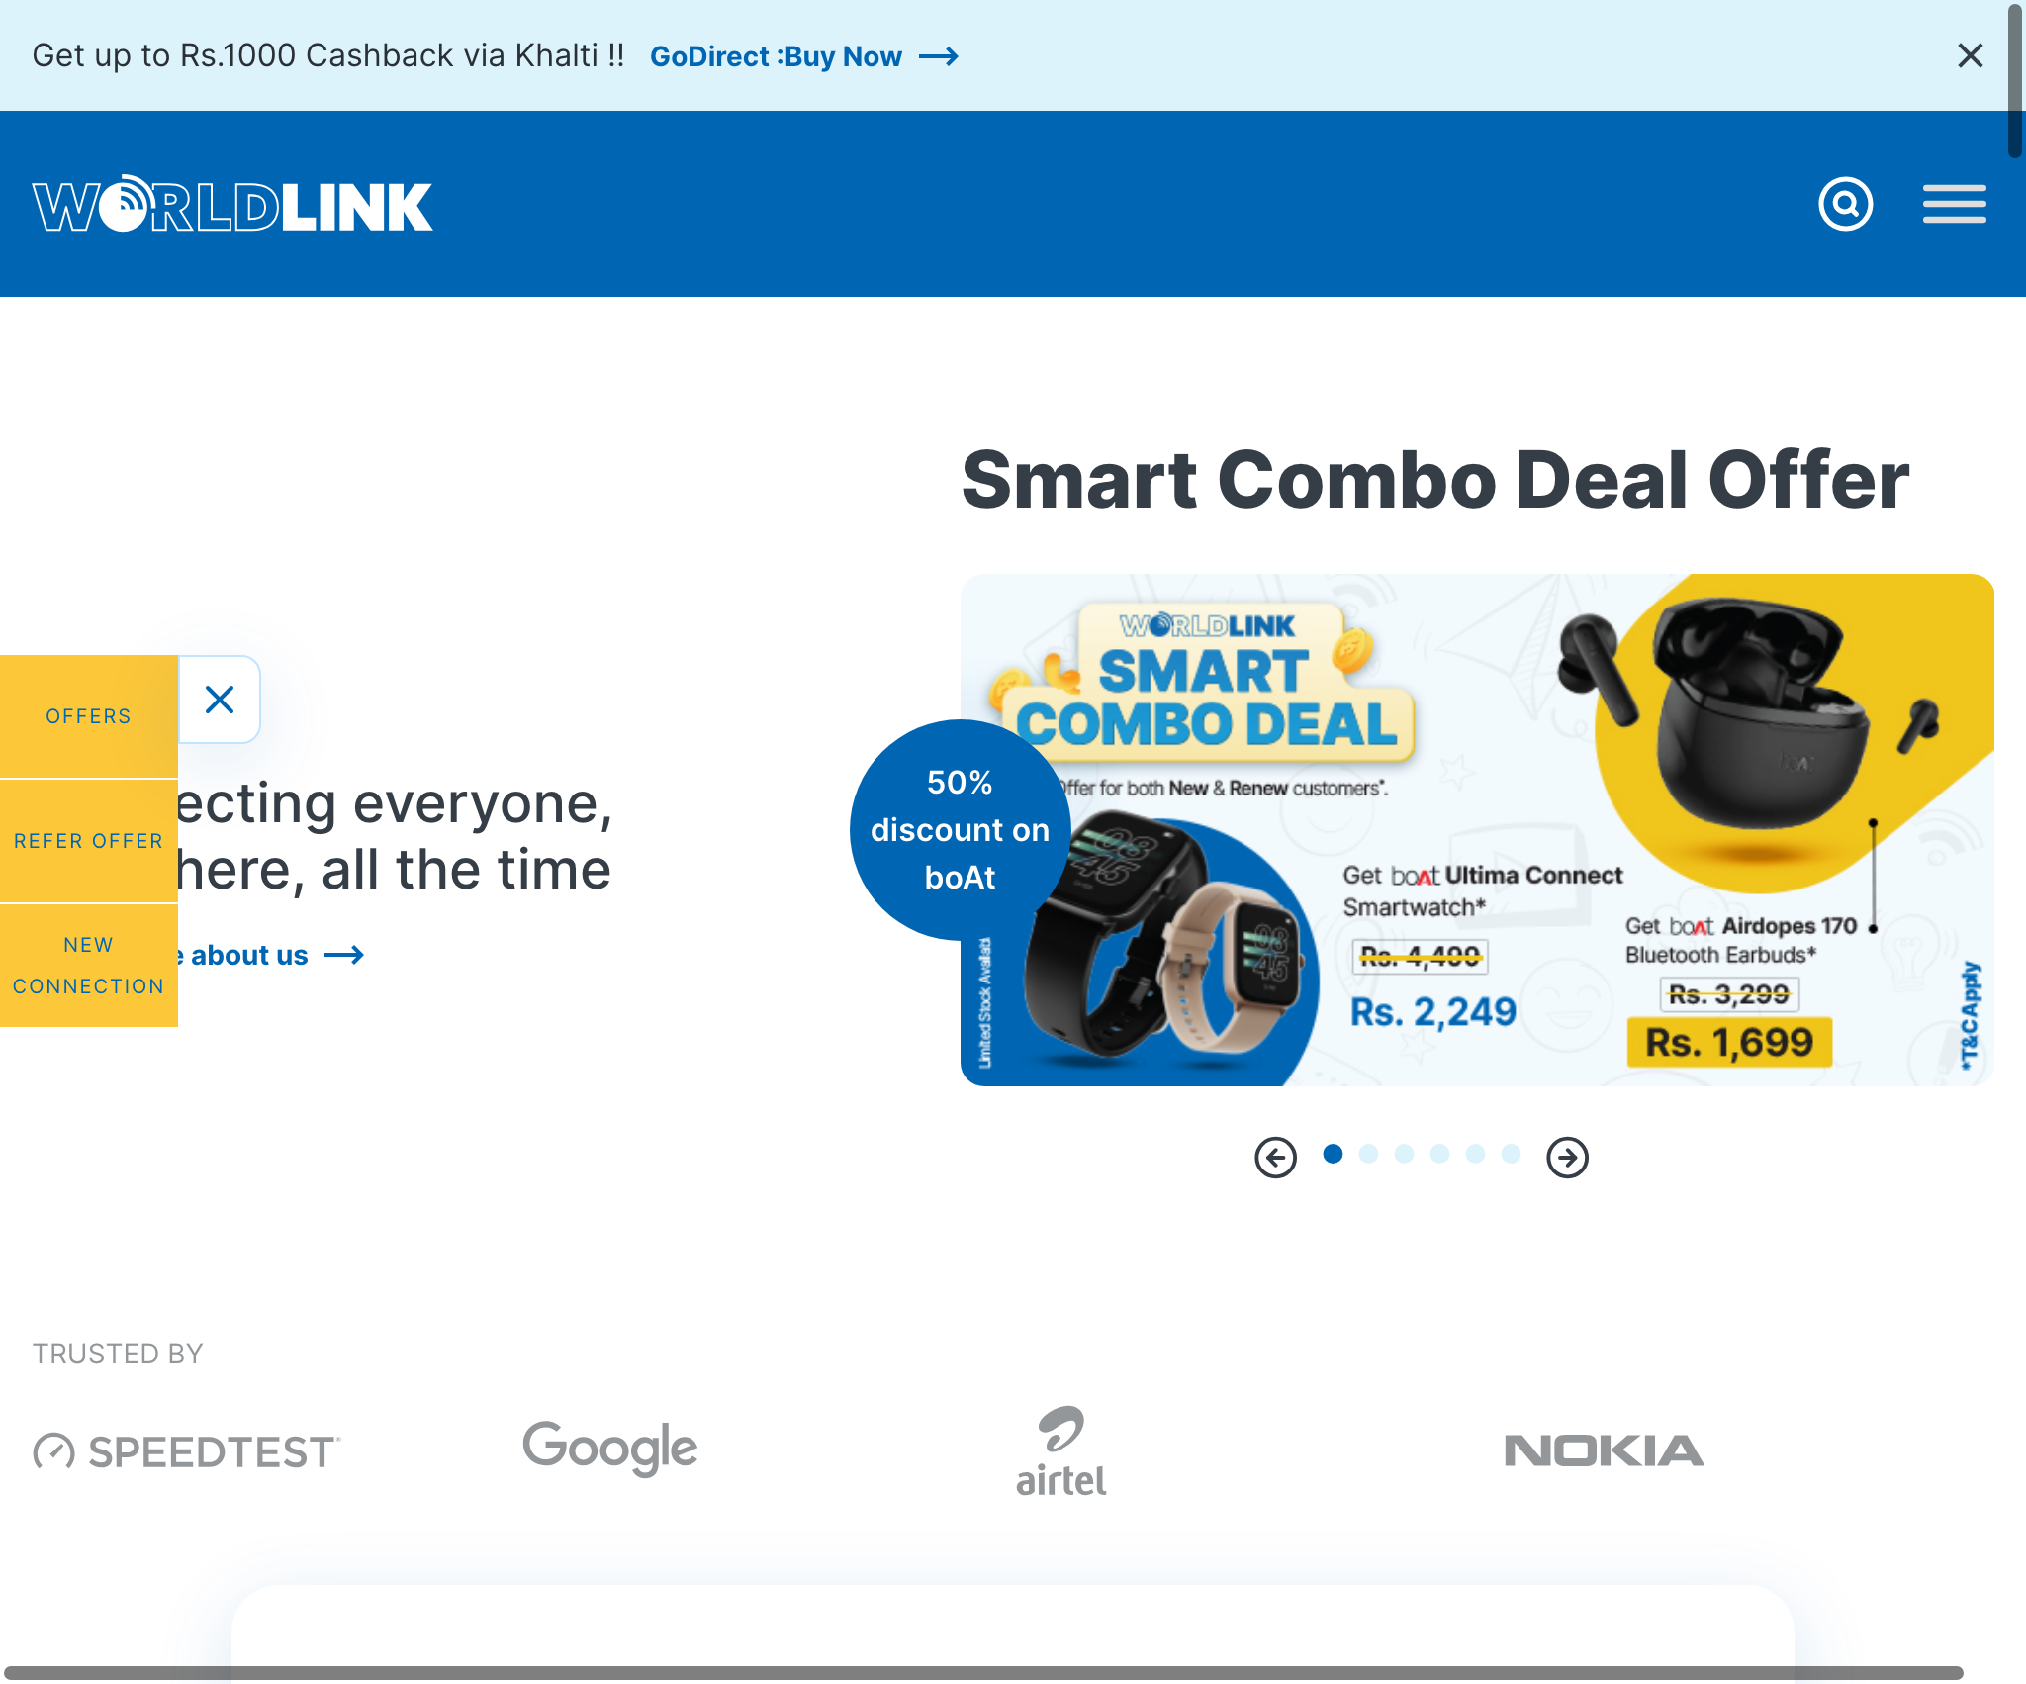
Task: Click the Google logo under Trusted By
Action: (610, 1449)
